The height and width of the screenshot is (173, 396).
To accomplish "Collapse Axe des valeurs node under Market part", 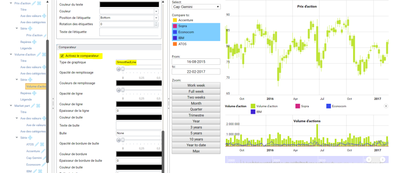I will [17, 118].
